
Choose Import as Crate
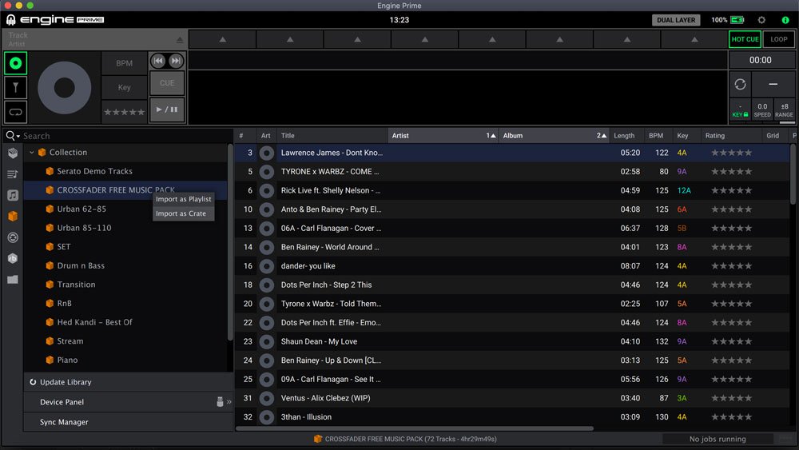point(184,213)
